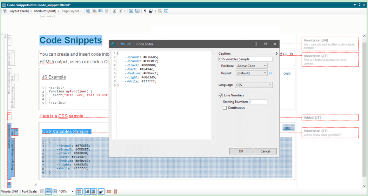
Task: Select the 'Let me know what you think?' annotation
Action: 330,133
